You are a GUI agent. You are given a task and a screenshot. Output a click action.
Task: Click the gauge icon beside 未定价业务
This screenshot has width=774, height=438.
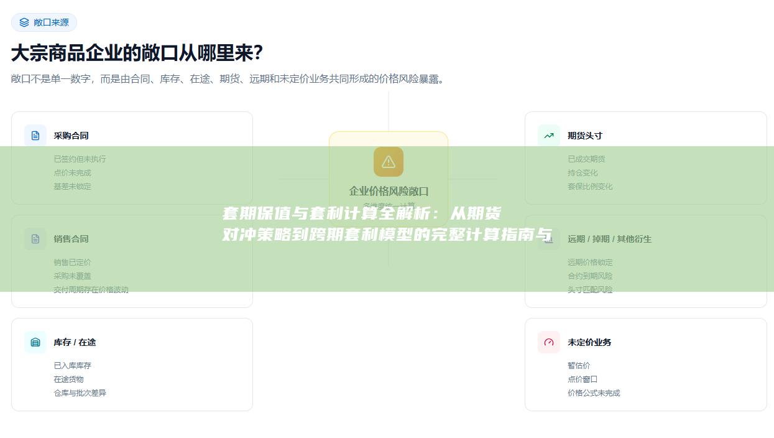[549, 342]
